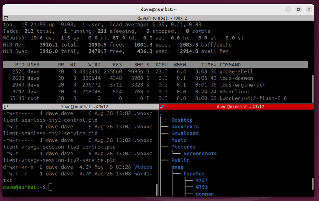Click 'lient-vmsvga-session-tty2-control.pid' file name

(x=59, y=147)
